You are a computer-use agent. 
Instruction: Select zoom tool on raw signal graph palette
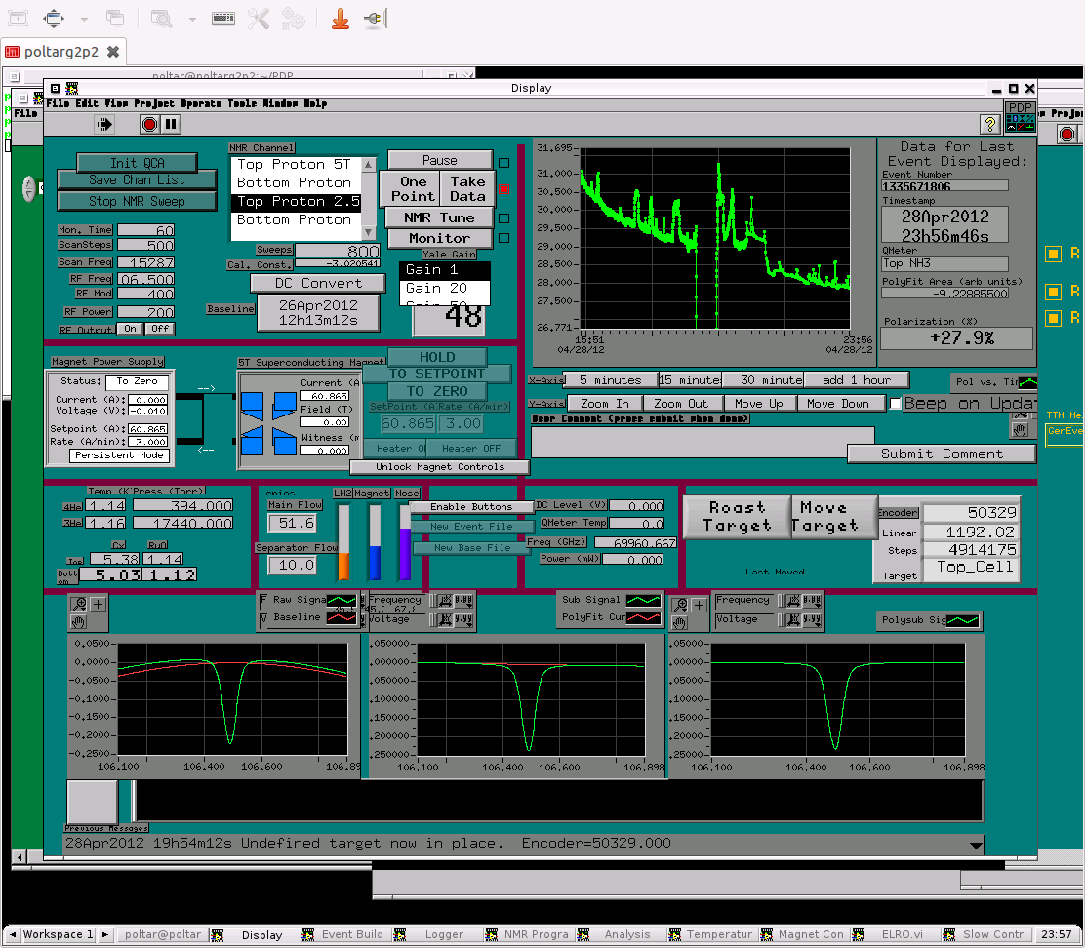[80, 605]
